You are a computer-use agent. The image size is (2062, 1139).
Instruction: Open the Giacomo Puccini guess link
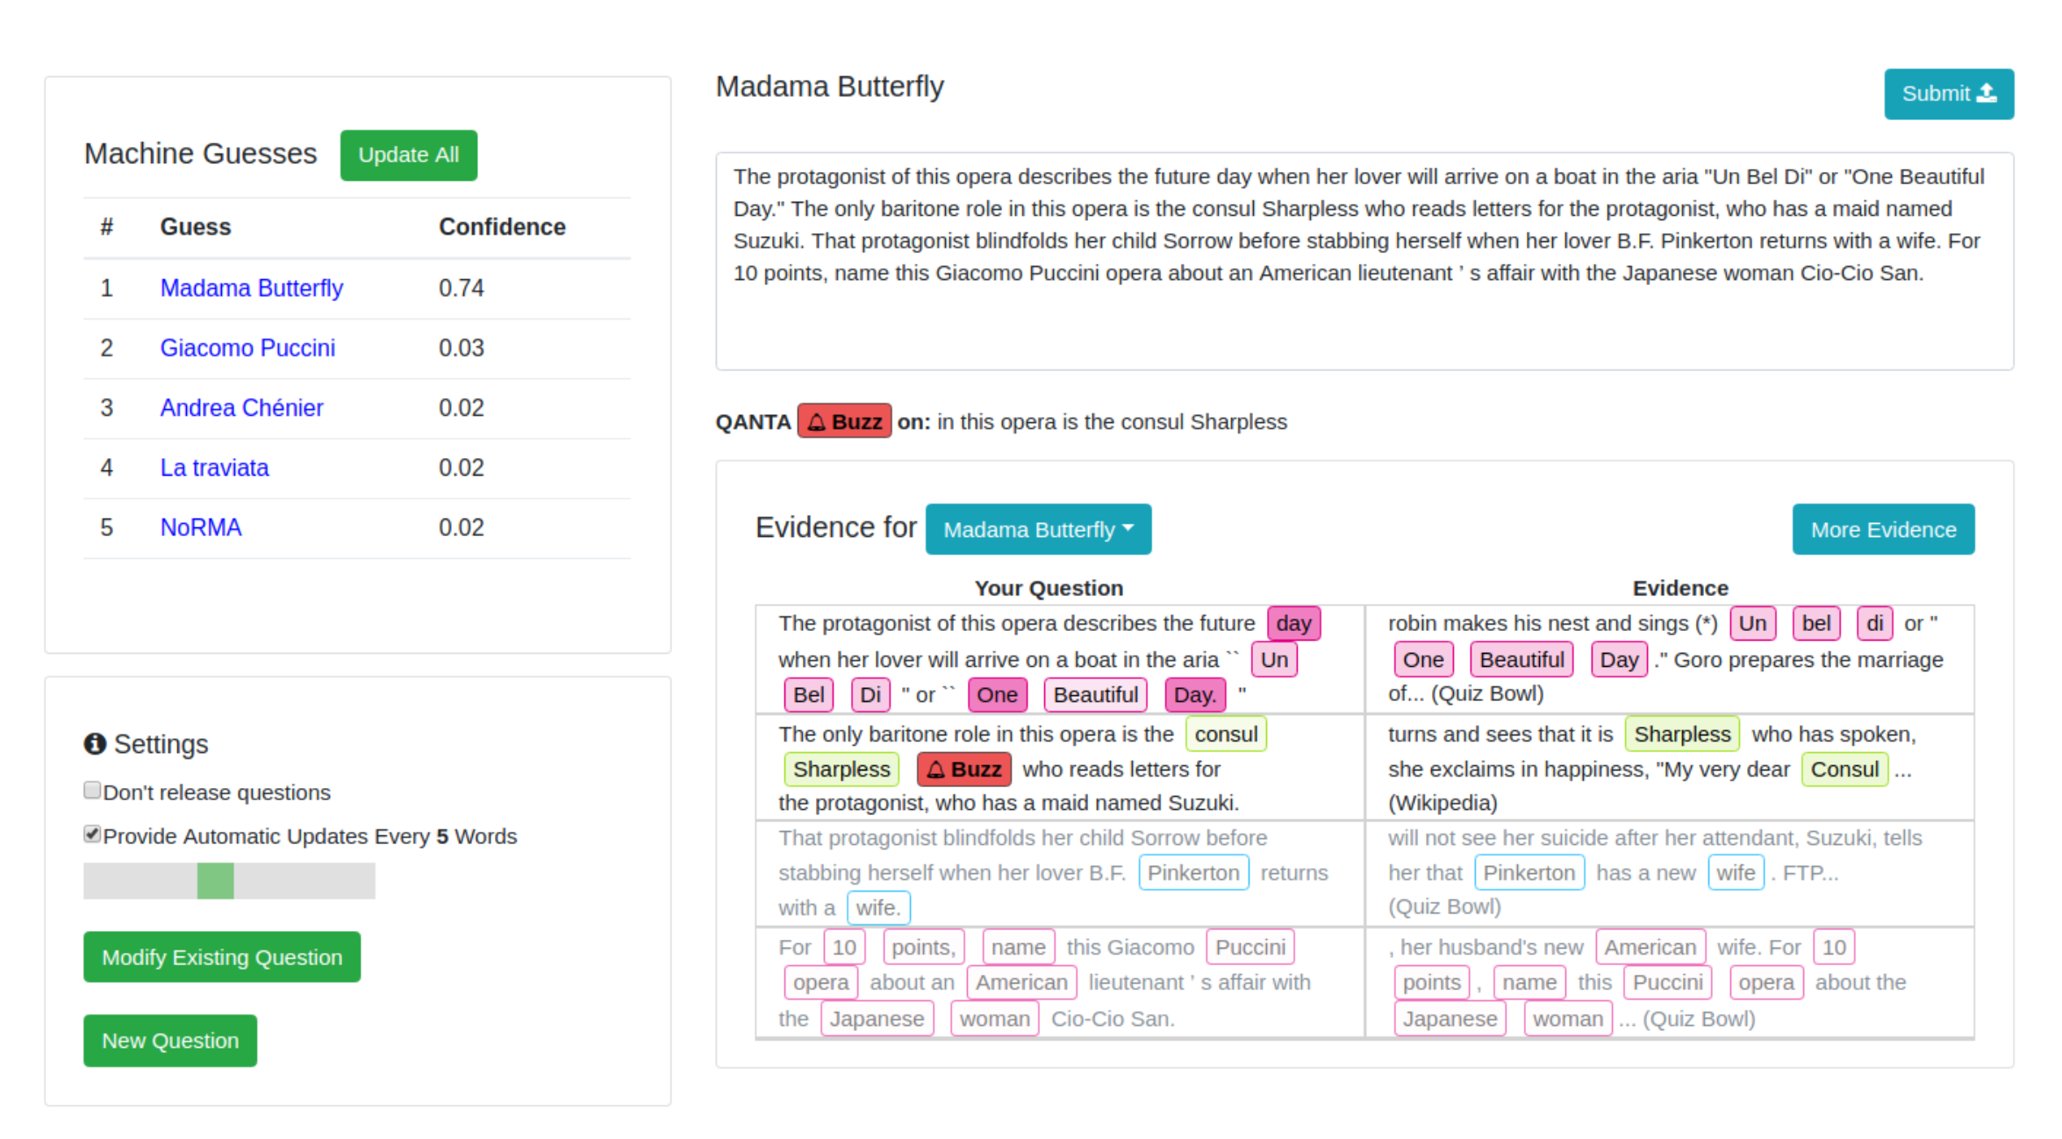click(247, 348)
